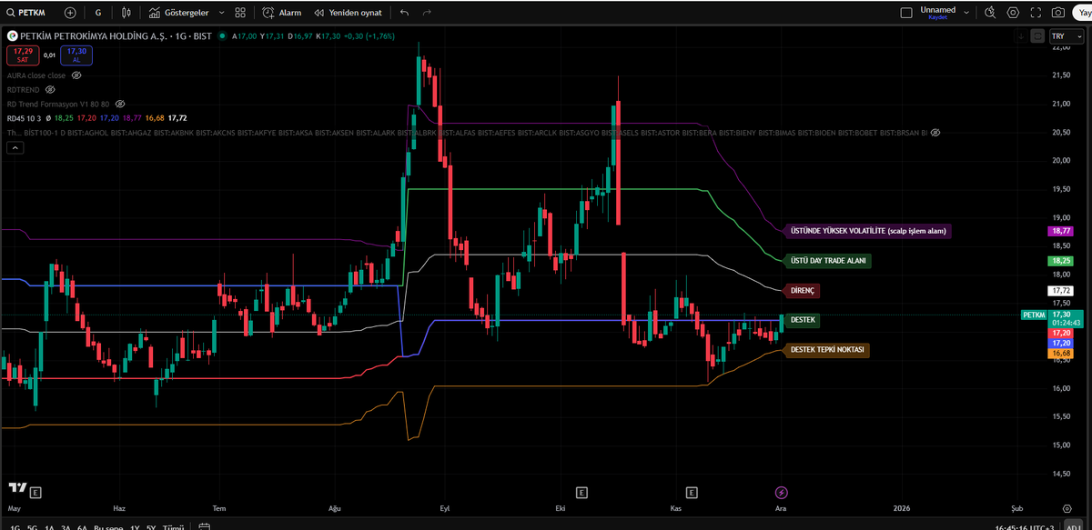Click the ÜSTÜNDE YÜKSEK VOLATİLİTE label
This screenshot has width=1092, height=530.
click(868, 231)
